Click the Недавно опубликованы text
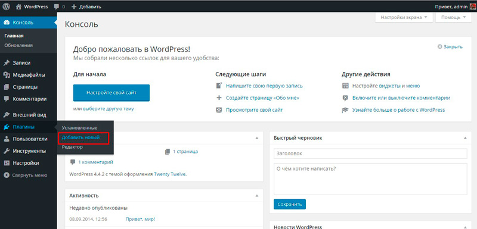Screen dimensions: 477x229 point(98,208)
